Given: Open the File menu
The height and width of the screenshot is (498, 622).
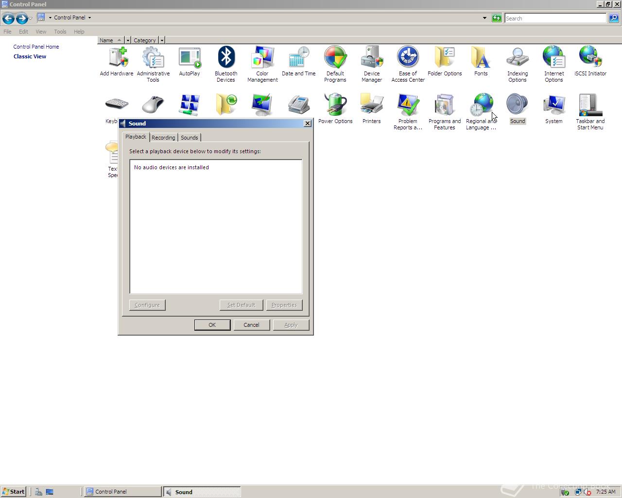Looking at the screenshot, I should click(7, 32).
